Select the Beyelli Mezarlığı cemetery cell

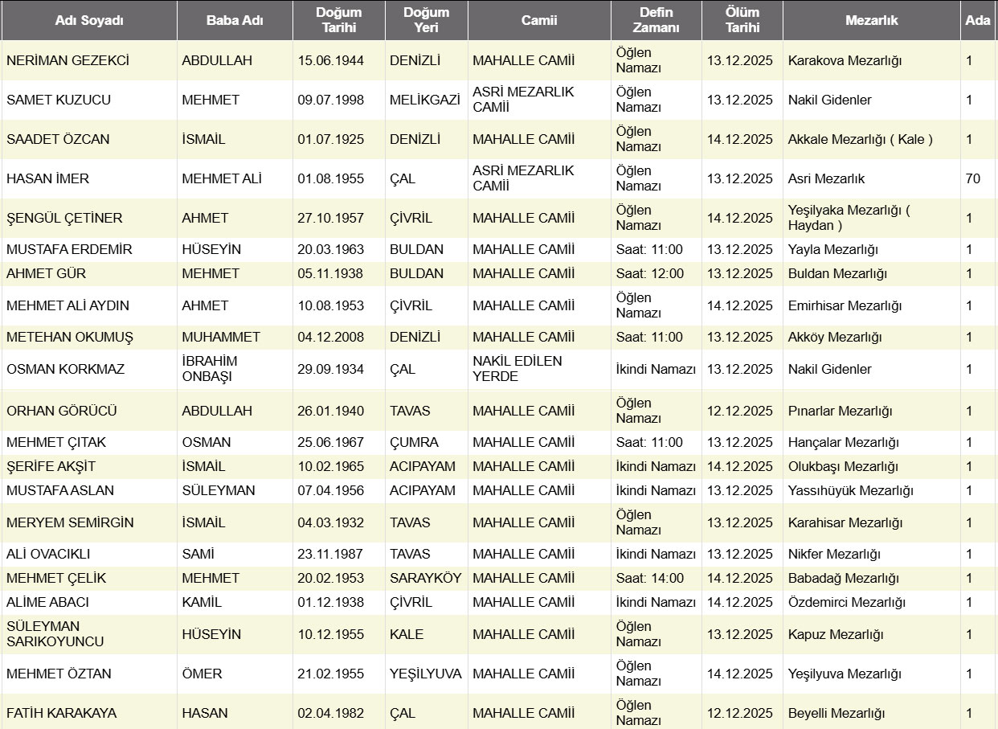836,713
